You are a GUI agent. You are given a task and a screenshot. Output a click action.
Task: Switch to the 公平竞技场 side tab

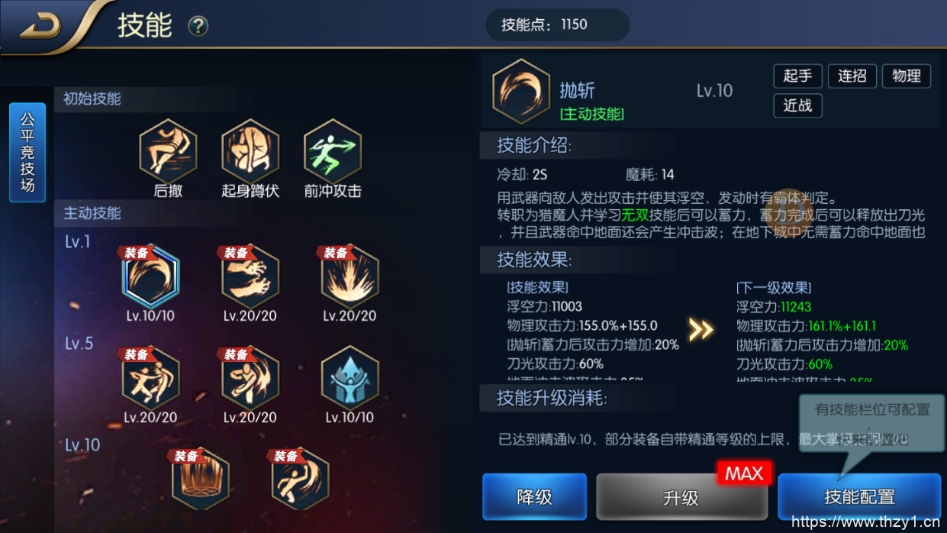tap(27, 153)
